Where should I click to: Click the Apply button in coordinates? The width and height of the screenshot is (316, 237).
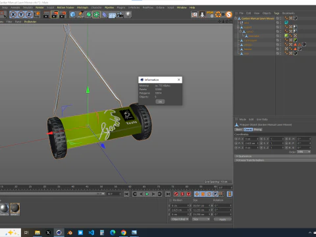click(x=223, y=219)
